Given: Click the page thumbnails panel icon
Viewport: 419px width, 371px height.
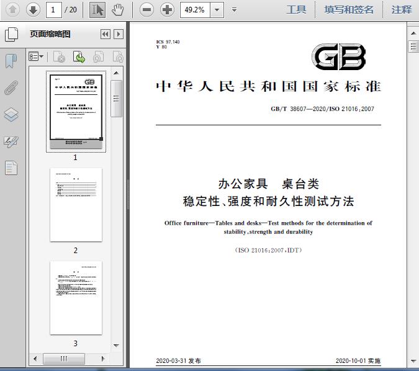Looking at the screenshot, I should [x=11, y=34].
